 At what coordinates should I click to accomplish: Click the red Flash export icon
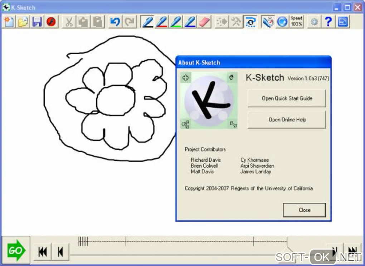[x=51, y=22]
